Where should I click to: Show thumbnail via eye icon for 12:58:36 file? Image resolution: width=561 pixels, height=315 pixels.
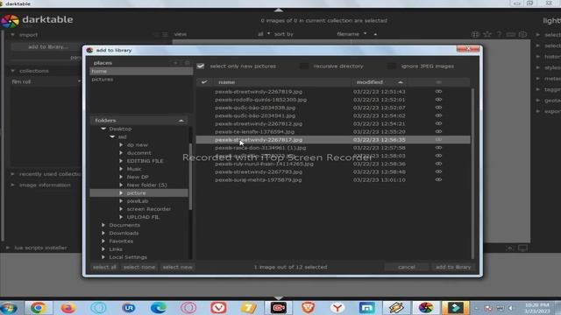pyautogui.click(x=438, y=164)
